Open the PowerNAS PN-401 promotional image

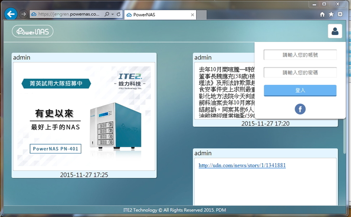[84, 116]
